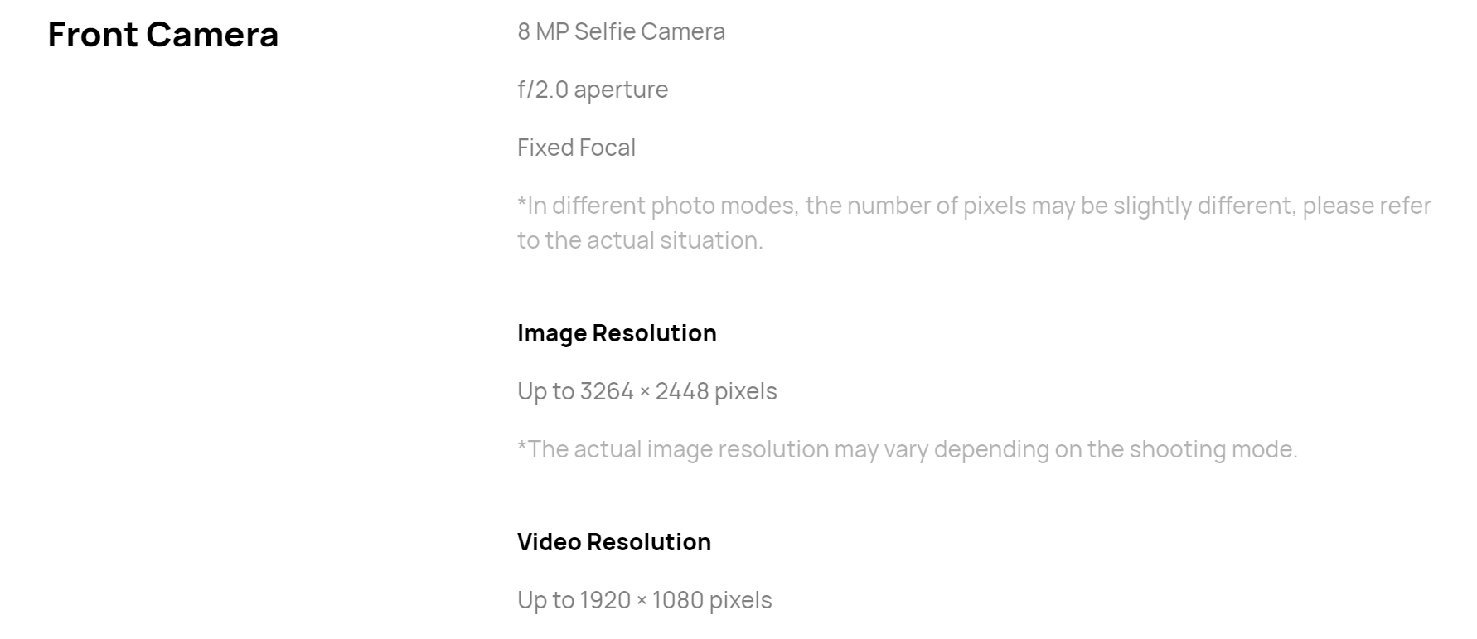The width and height of the screenshot is (1477, 639).
Task: Click the f/2.0 aperture line
Action: coord(593,90)
